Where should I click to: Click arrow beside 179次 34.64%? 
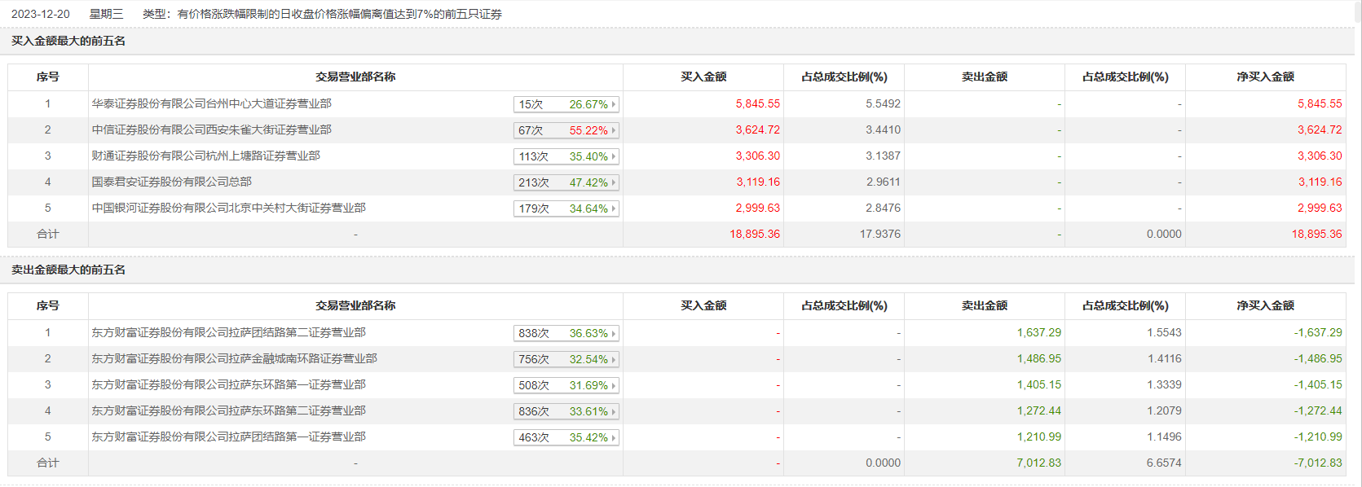pos(614,208)
